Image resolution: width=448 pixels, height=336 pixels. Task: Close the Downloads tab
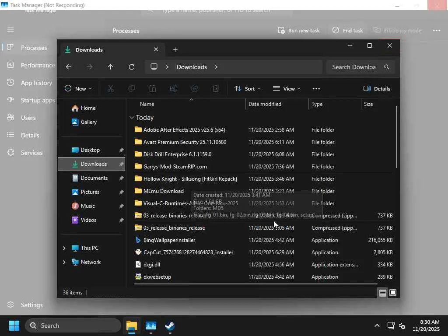pyautogui.click(x=156, y=49)
